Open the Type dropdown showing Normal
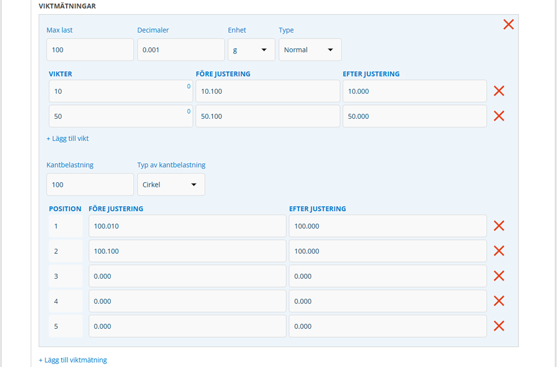Screen dimensions: 557x367 [x=310, y=50]
